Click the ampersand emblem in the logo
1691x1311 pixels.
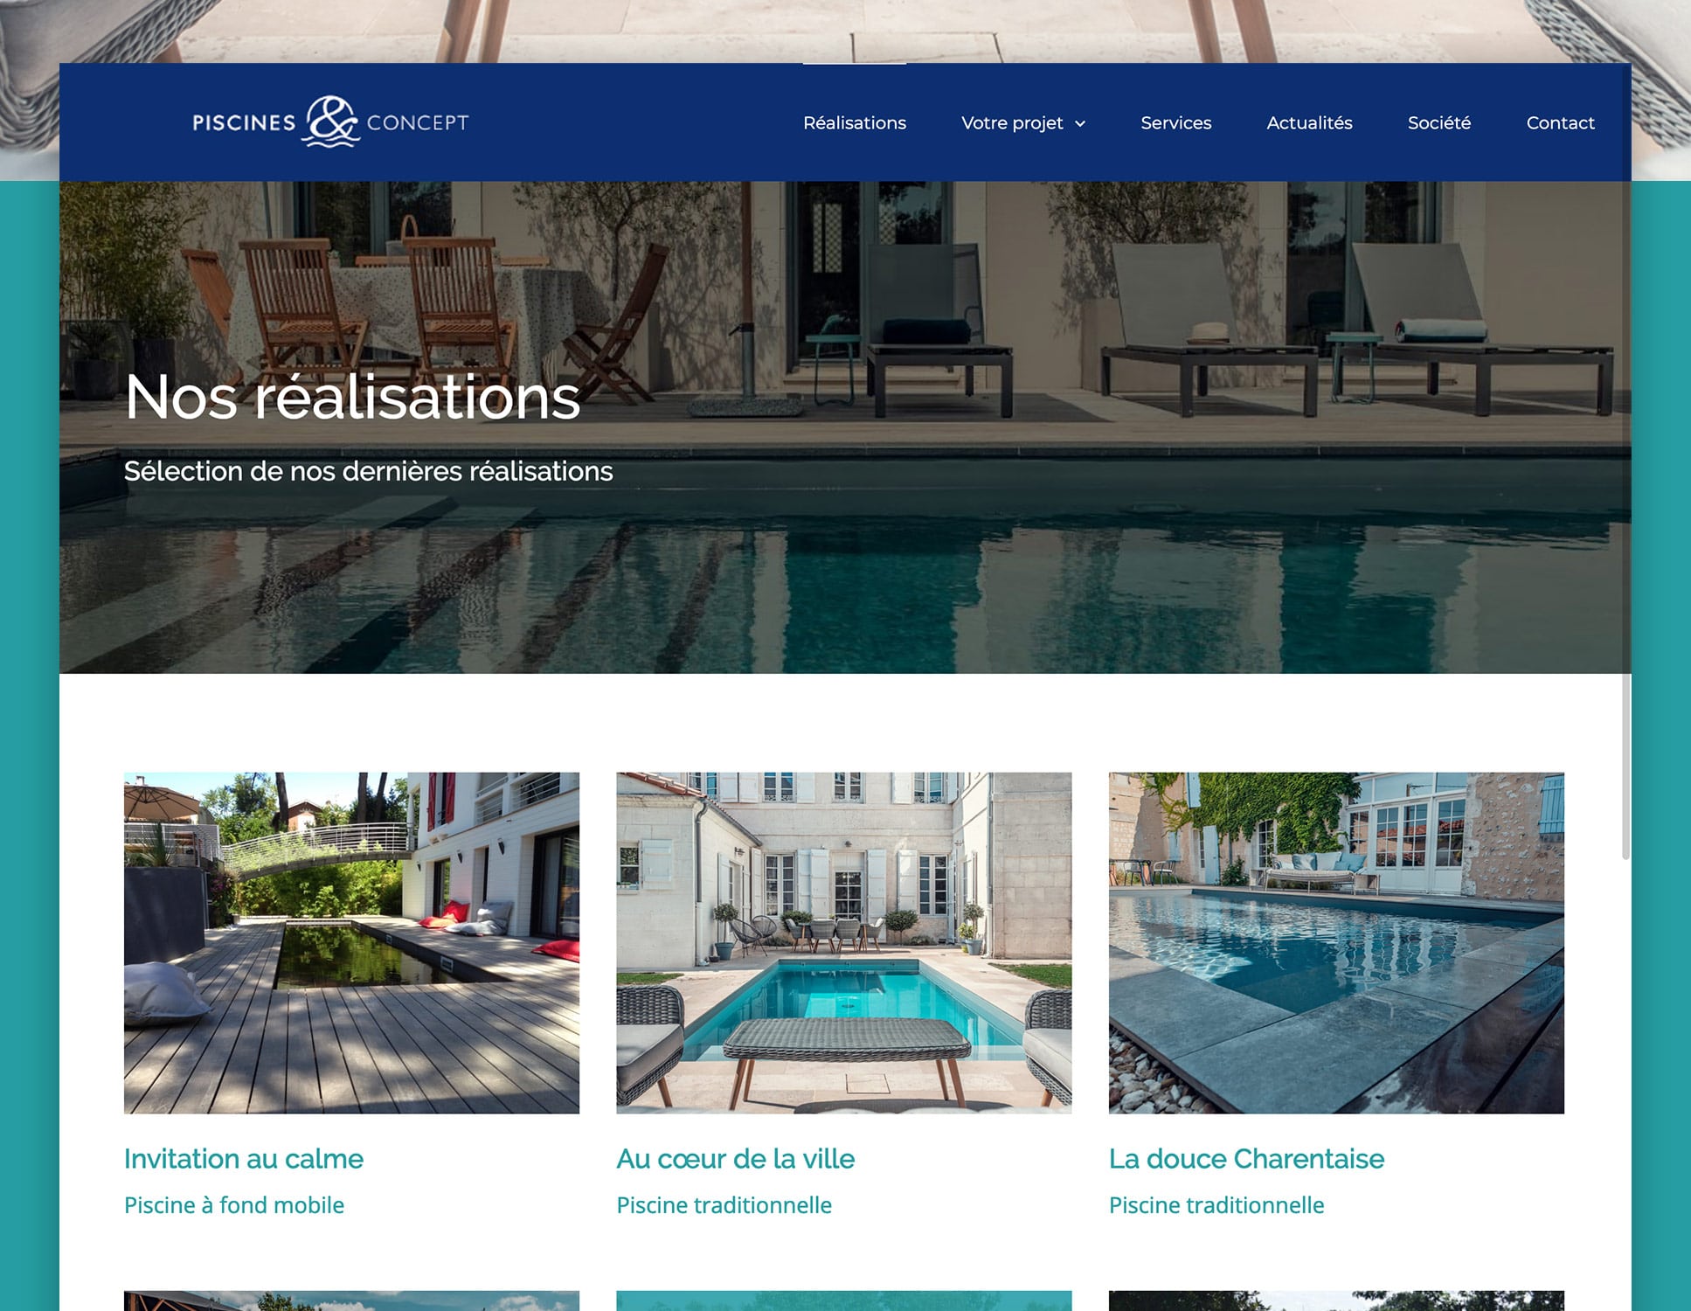331,121
